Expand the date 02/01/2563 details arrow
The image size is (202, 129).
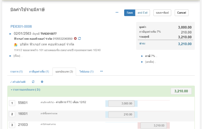tap(11, 34)
